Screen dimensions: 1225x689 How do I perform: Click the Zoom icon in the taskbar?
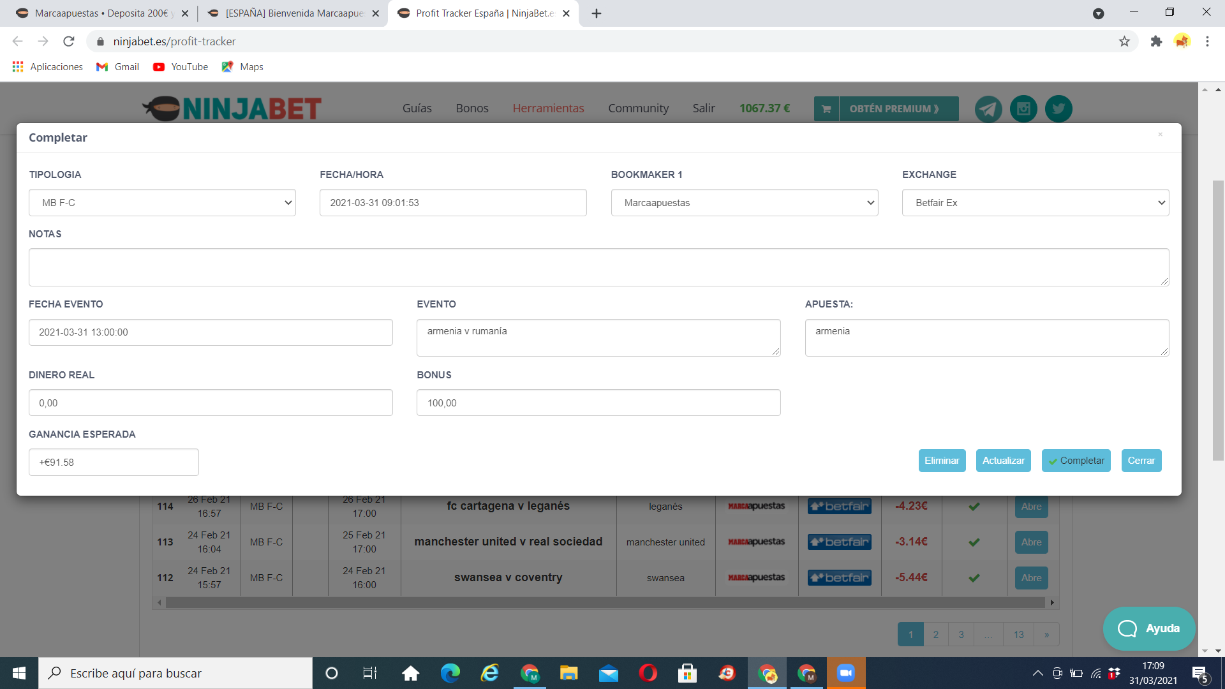point(846,673)
